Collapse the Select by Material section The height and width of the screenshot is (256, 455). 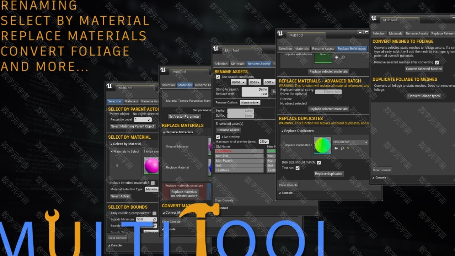[x=111, y=144]
